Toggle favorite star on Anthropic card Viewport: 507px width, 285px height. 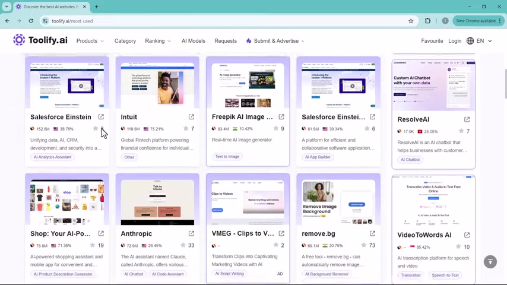tap(183, 245)
